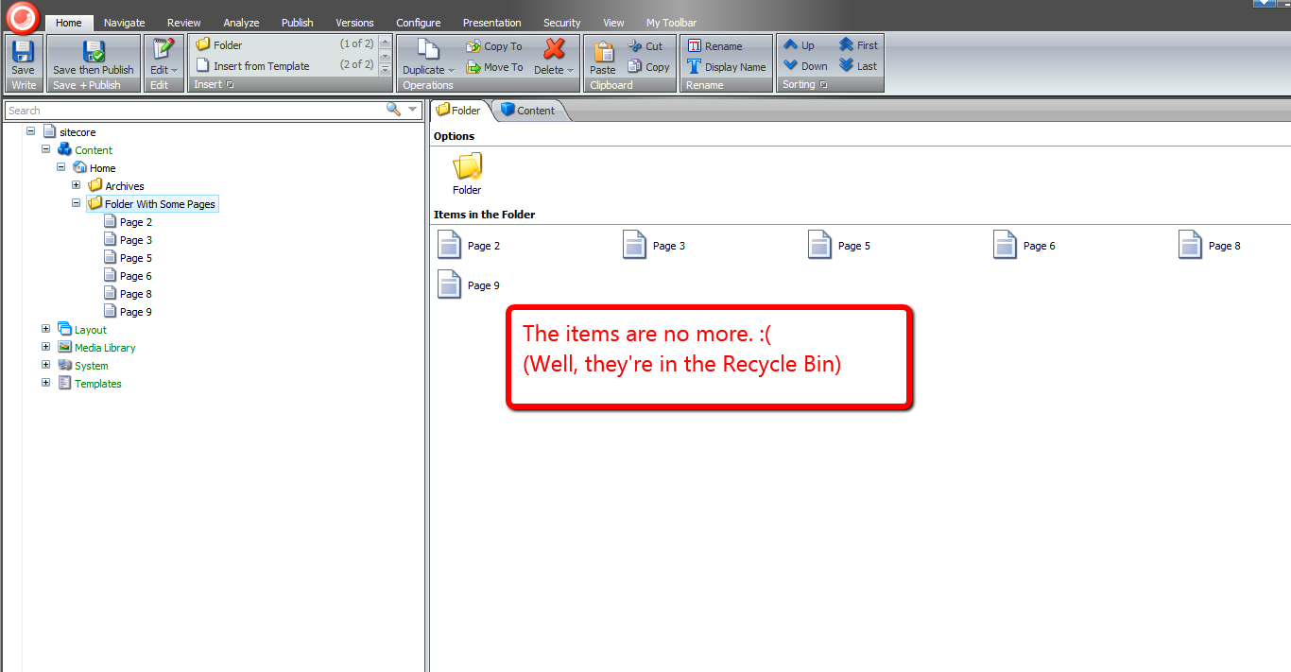Click the Display Name button
This screenshot has height=672, width=1291.
point(726,67)
